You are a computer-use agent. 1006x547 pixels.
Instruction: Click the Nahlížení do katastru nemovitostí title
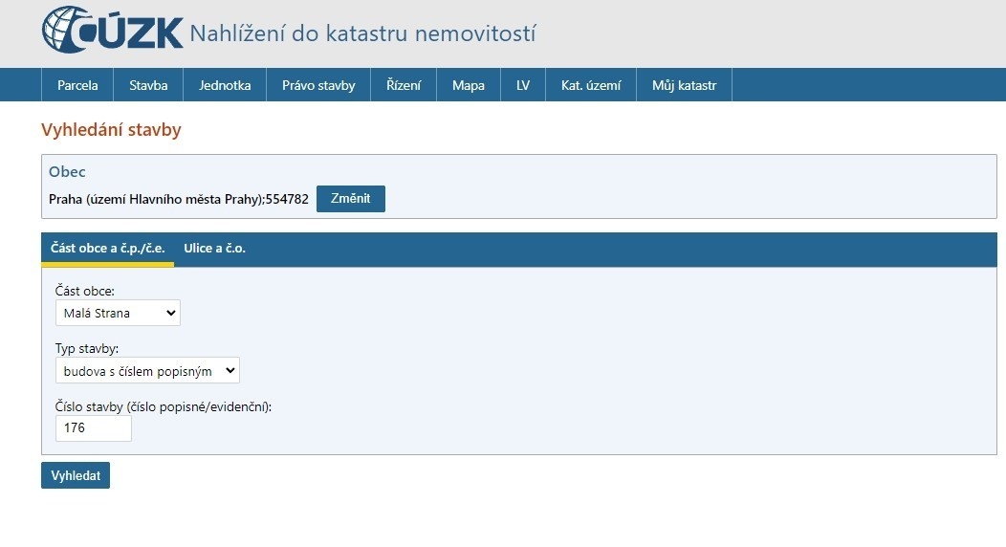pyautogui.click(x=362, y=33)
